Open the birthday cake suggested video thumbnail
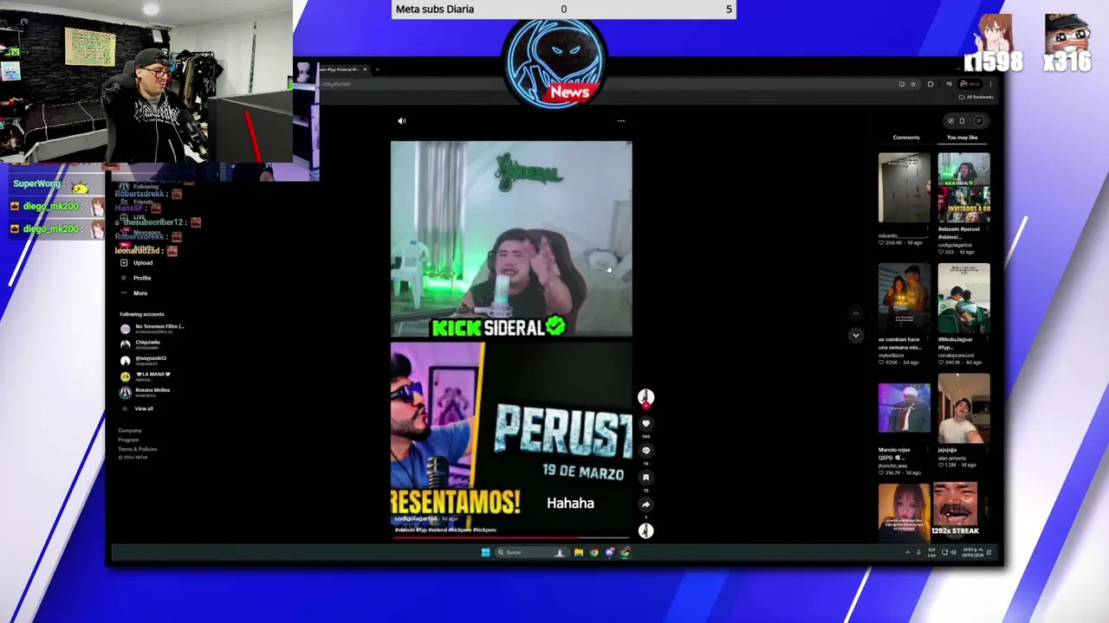Image resolution: width=1109 pixels, height=623 pixels. coord(904,299)
